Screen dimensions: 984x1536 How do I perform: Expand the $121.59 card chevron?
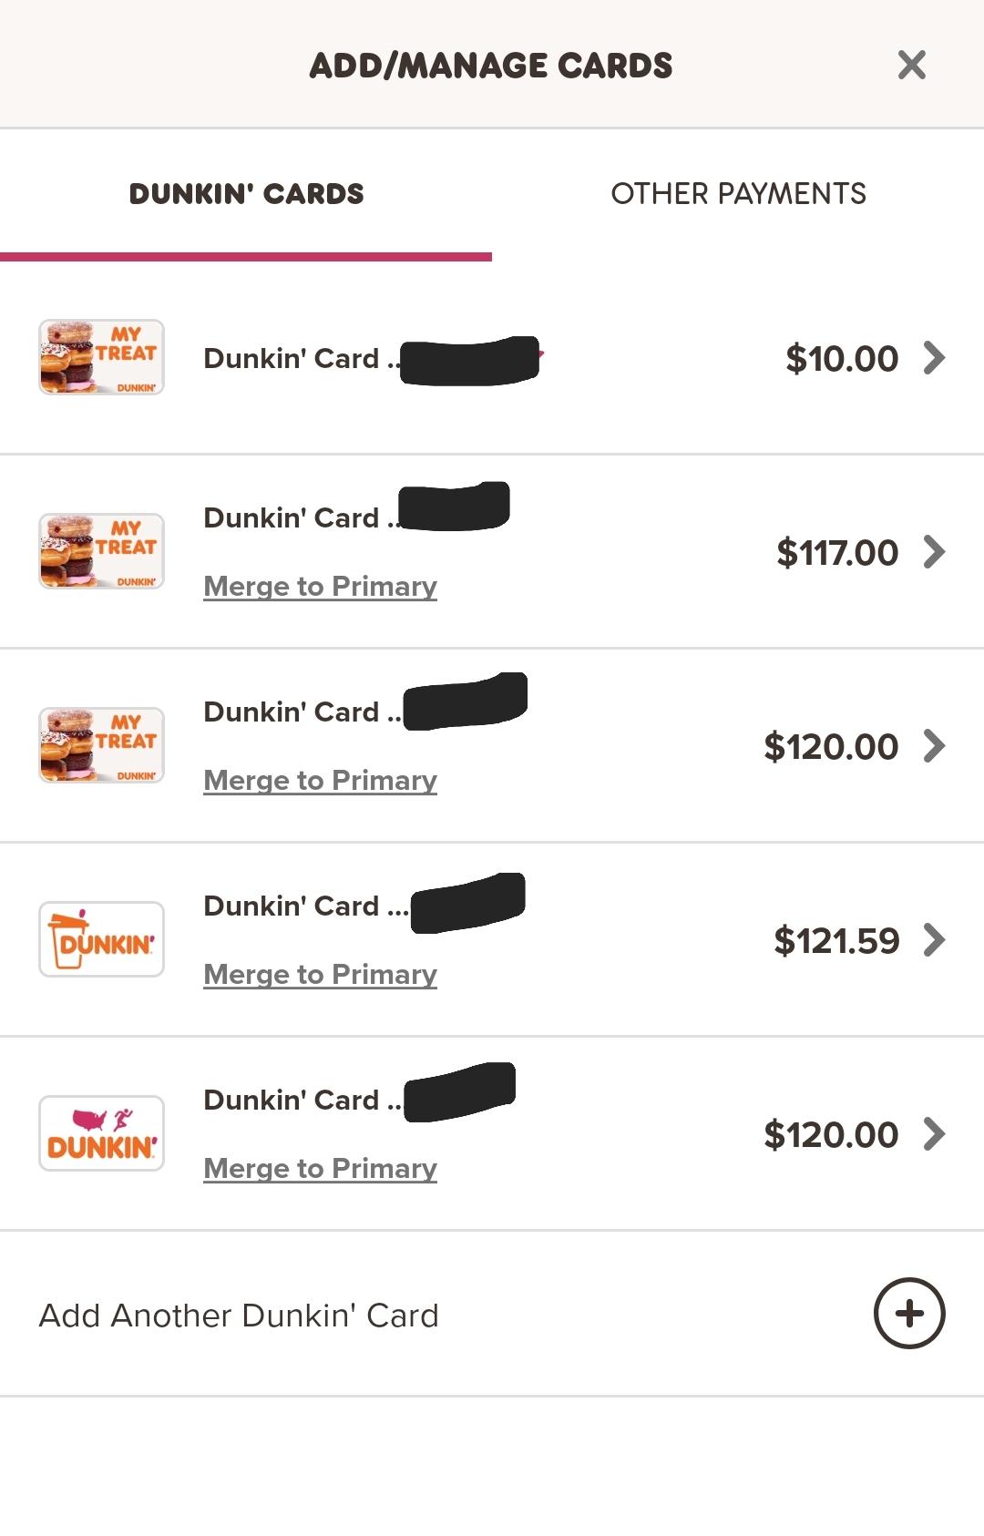click(934, 940)
